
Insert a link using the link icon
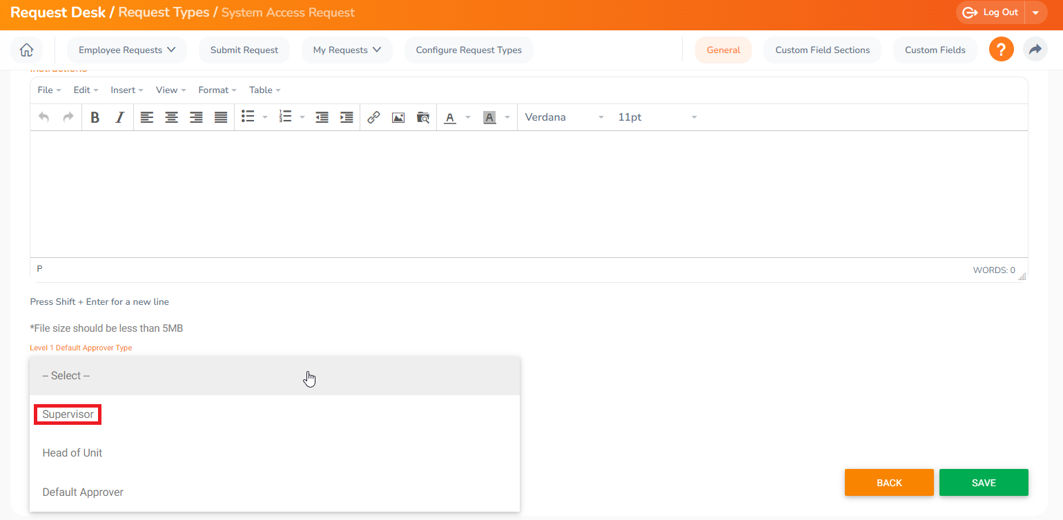(373, 117)
